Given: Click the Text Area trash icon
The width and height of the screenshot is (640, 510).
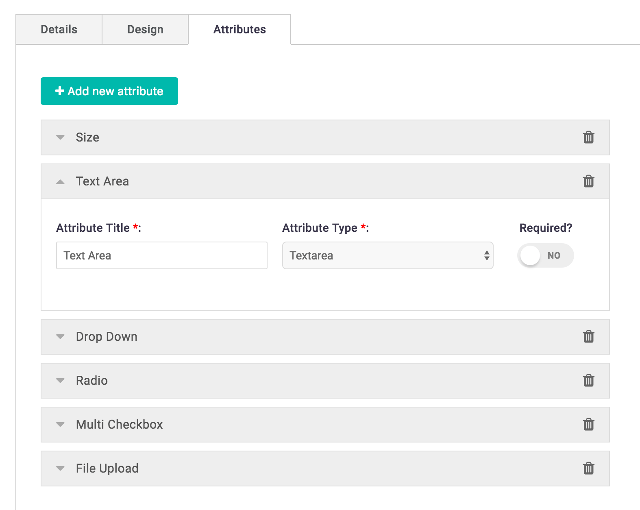Looking at the screenshot, I should click(x=588, y=181).
